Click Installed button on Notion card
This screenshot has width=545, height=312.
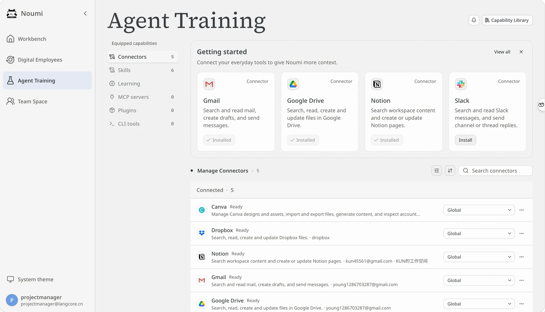(x=387, y=140)
